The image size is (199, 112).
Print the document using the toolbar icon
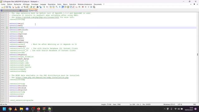18,7
